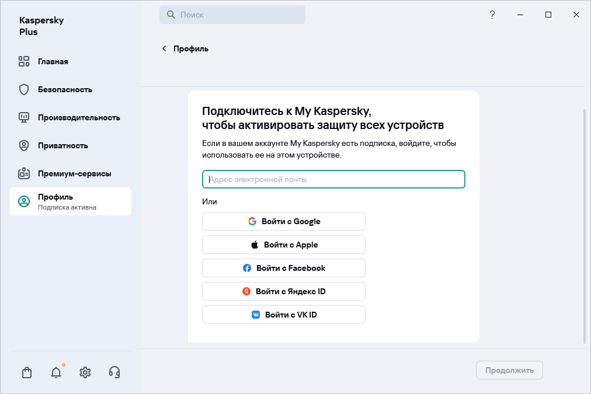Click Войти с VK ID button

tap(284, 315)
